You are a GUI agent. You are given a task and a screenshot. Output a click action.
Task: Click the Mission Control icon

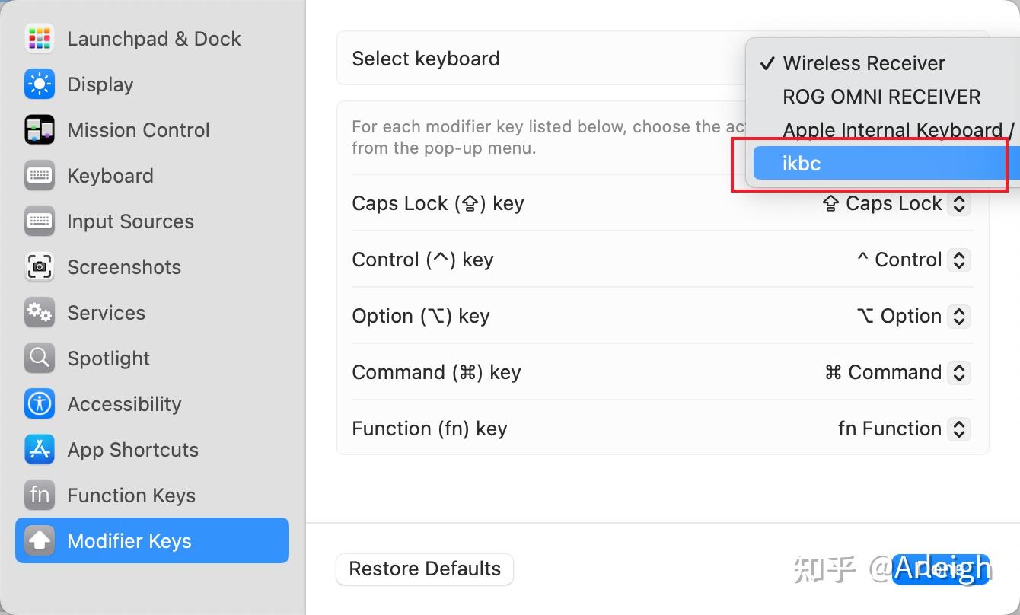pyautogui.click(x=39, y=130)
